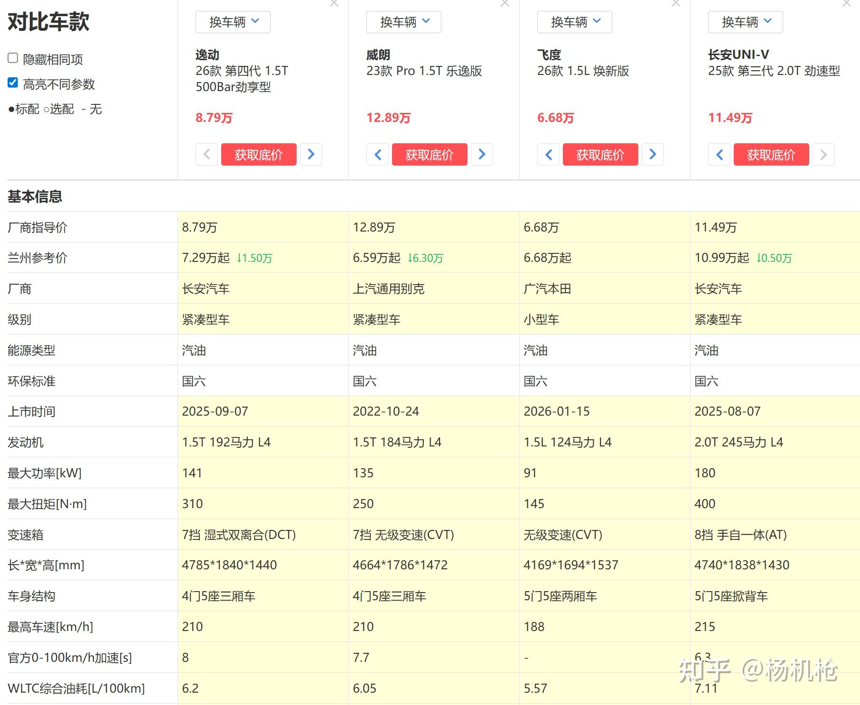
Task: Click 获取底价 button under 飞度
Action: coord(600,154)
